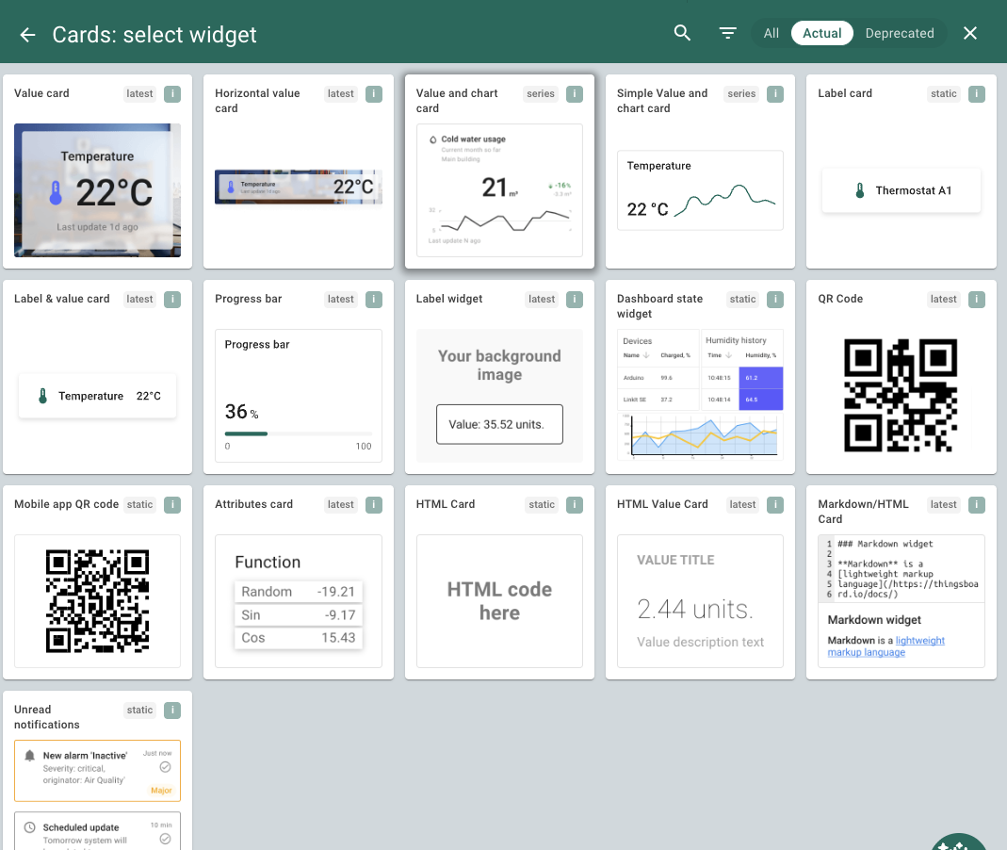
Task: Pick the Attributes card Function preview
Action: (299, 601)
